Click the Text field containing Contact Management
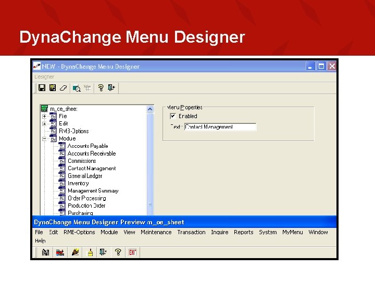Viewport: 375px width, 281px height. [x=220, y=127]
